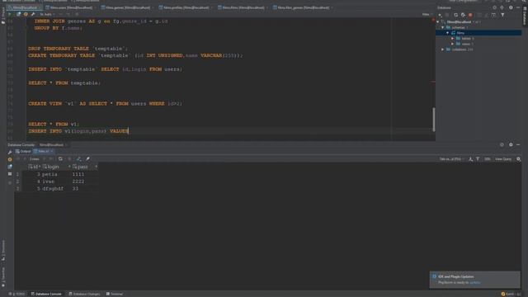
Task: Click the red stop icon in Database panel
Action: [470, 15]
